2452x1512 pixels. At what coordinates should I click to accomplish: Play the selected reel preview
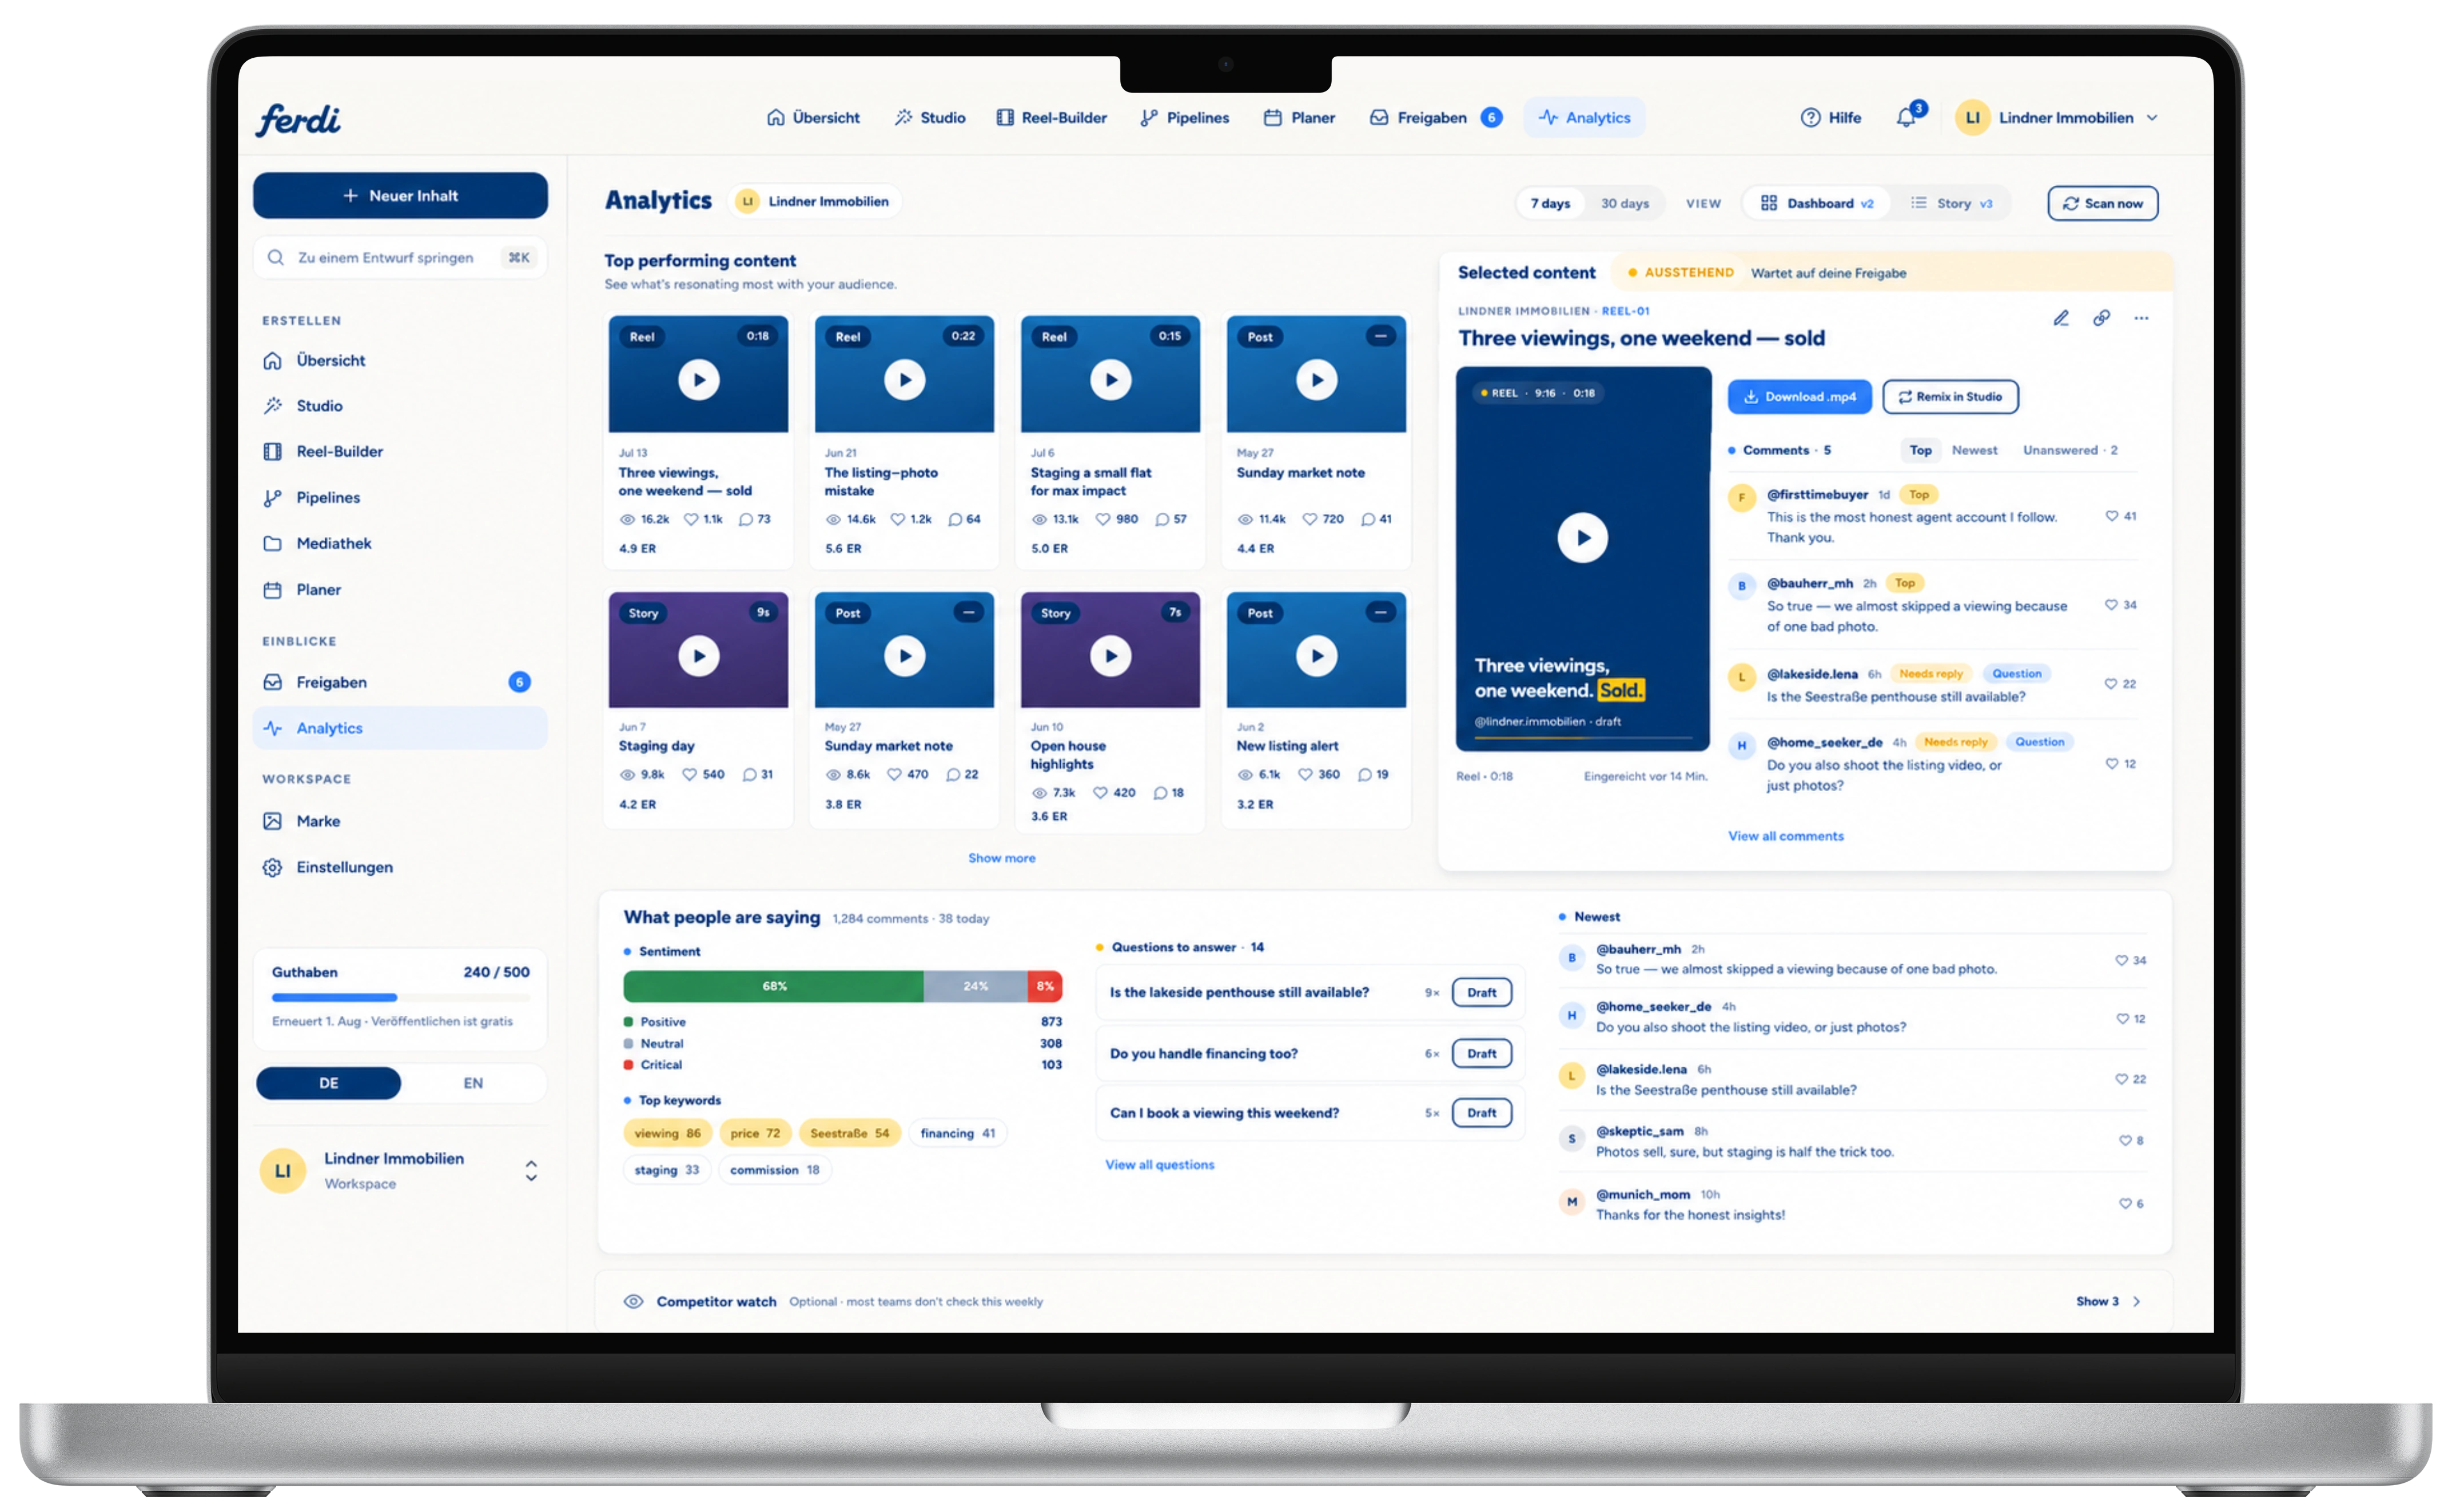(x=1582, y=537)
